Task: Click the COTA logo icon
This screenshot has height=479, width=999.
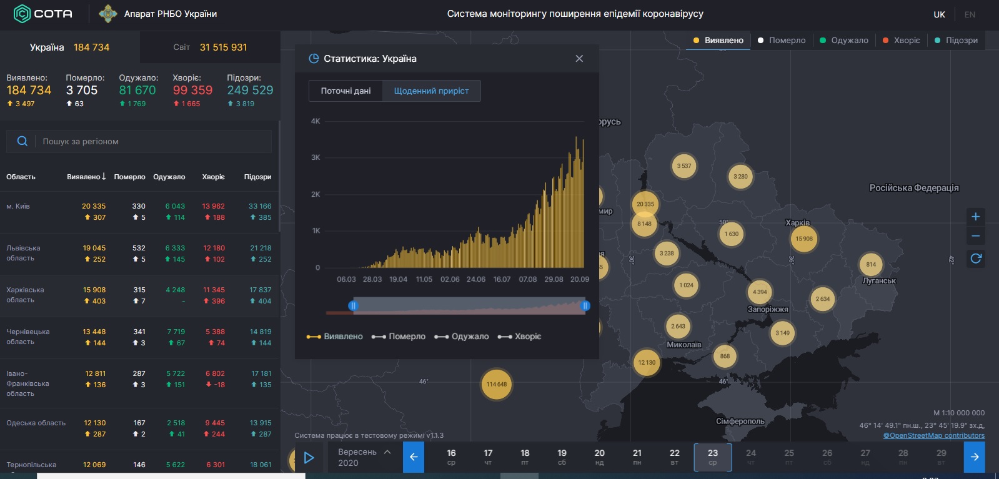Action: pos(22,14)
